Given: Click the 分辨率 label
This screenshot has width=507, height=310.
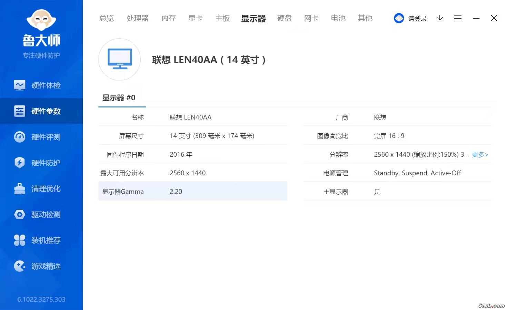Looking at the screenshot, I should click(x=339, y=155).
